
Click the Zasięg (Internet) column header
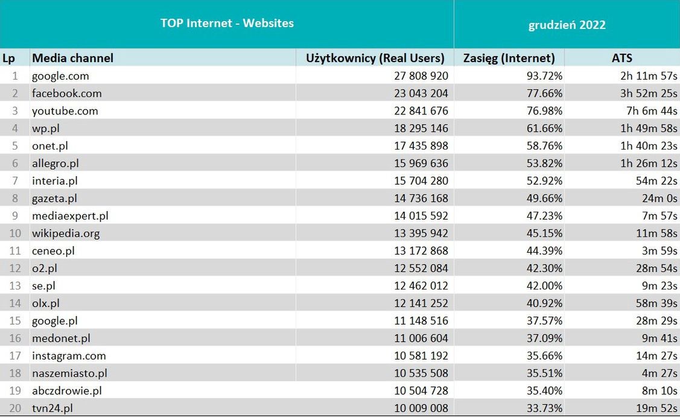(x=509, y=58)
